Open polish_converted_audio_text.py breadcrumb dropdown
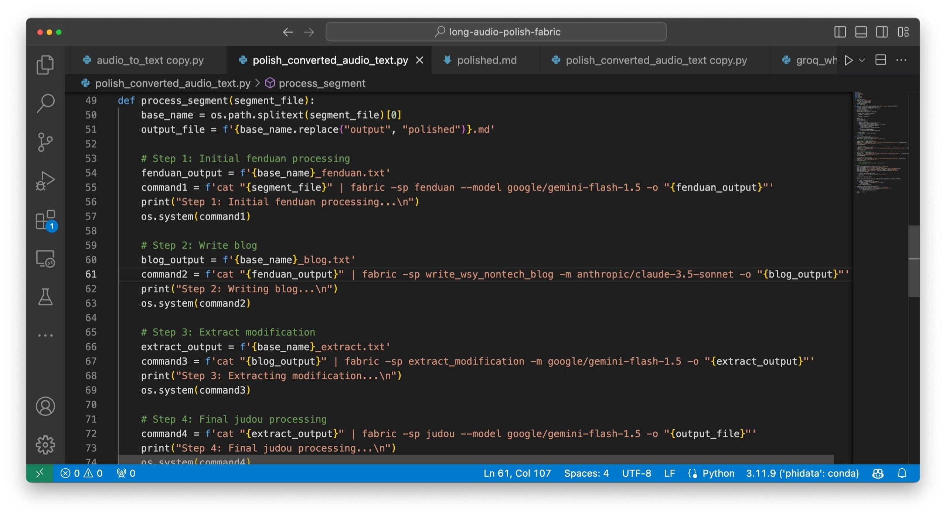 166,83
